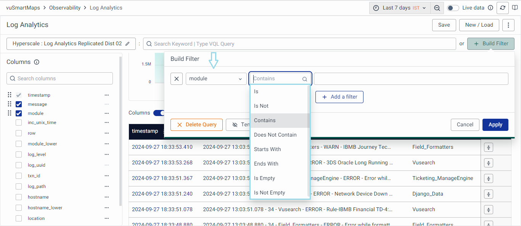Click the Apply button

click(495, 124)
